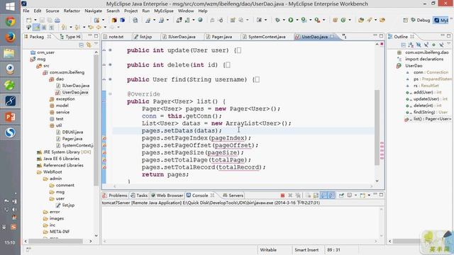Click Pin Console icon

click(342, 195)
